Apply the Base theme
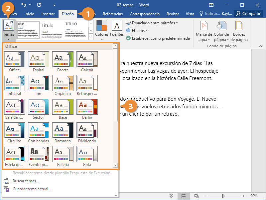This screenshot has width=266, height=200. tap(63, 109)
